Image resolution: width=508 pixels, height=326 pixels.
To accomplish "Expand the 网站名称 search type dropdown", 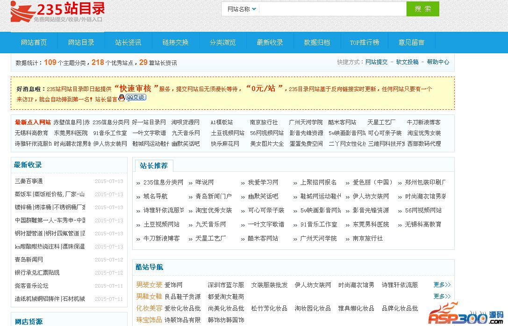I will (241, 9).
